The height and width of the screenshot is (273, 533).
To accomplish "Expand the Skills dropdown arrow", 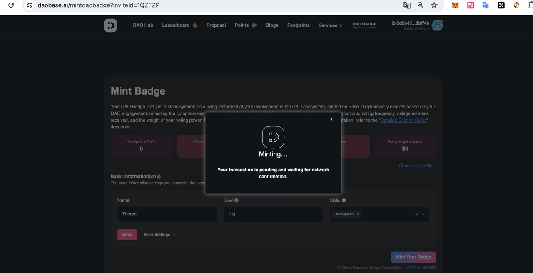I will (x=423, y=214).
